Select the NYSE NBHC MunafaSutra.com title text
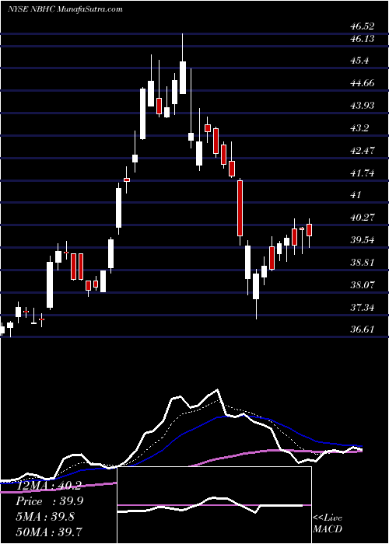 65,9
